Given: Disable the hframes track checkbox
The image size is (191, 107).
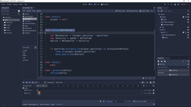Looking at the screenshot, I should coord(25,90).
